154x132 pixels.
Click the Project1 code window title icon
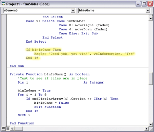click(x=3, y=4)
